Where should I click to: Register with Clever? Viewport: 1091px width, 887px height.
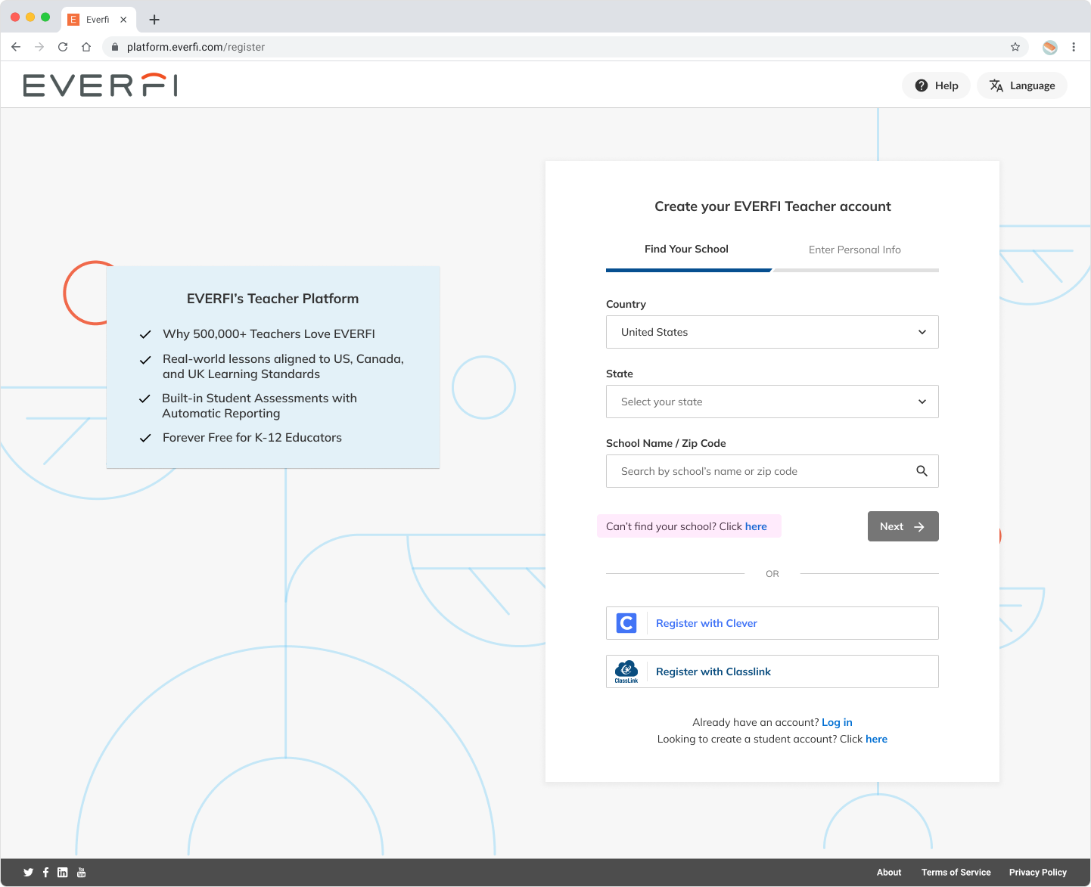772,623
